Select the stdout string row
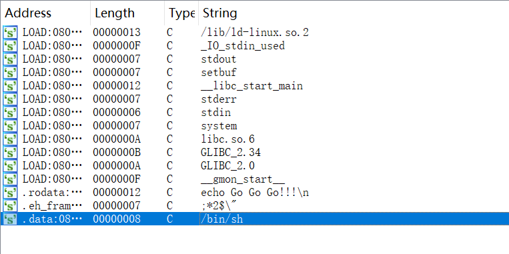509x254 pixels. click(255, 59)
